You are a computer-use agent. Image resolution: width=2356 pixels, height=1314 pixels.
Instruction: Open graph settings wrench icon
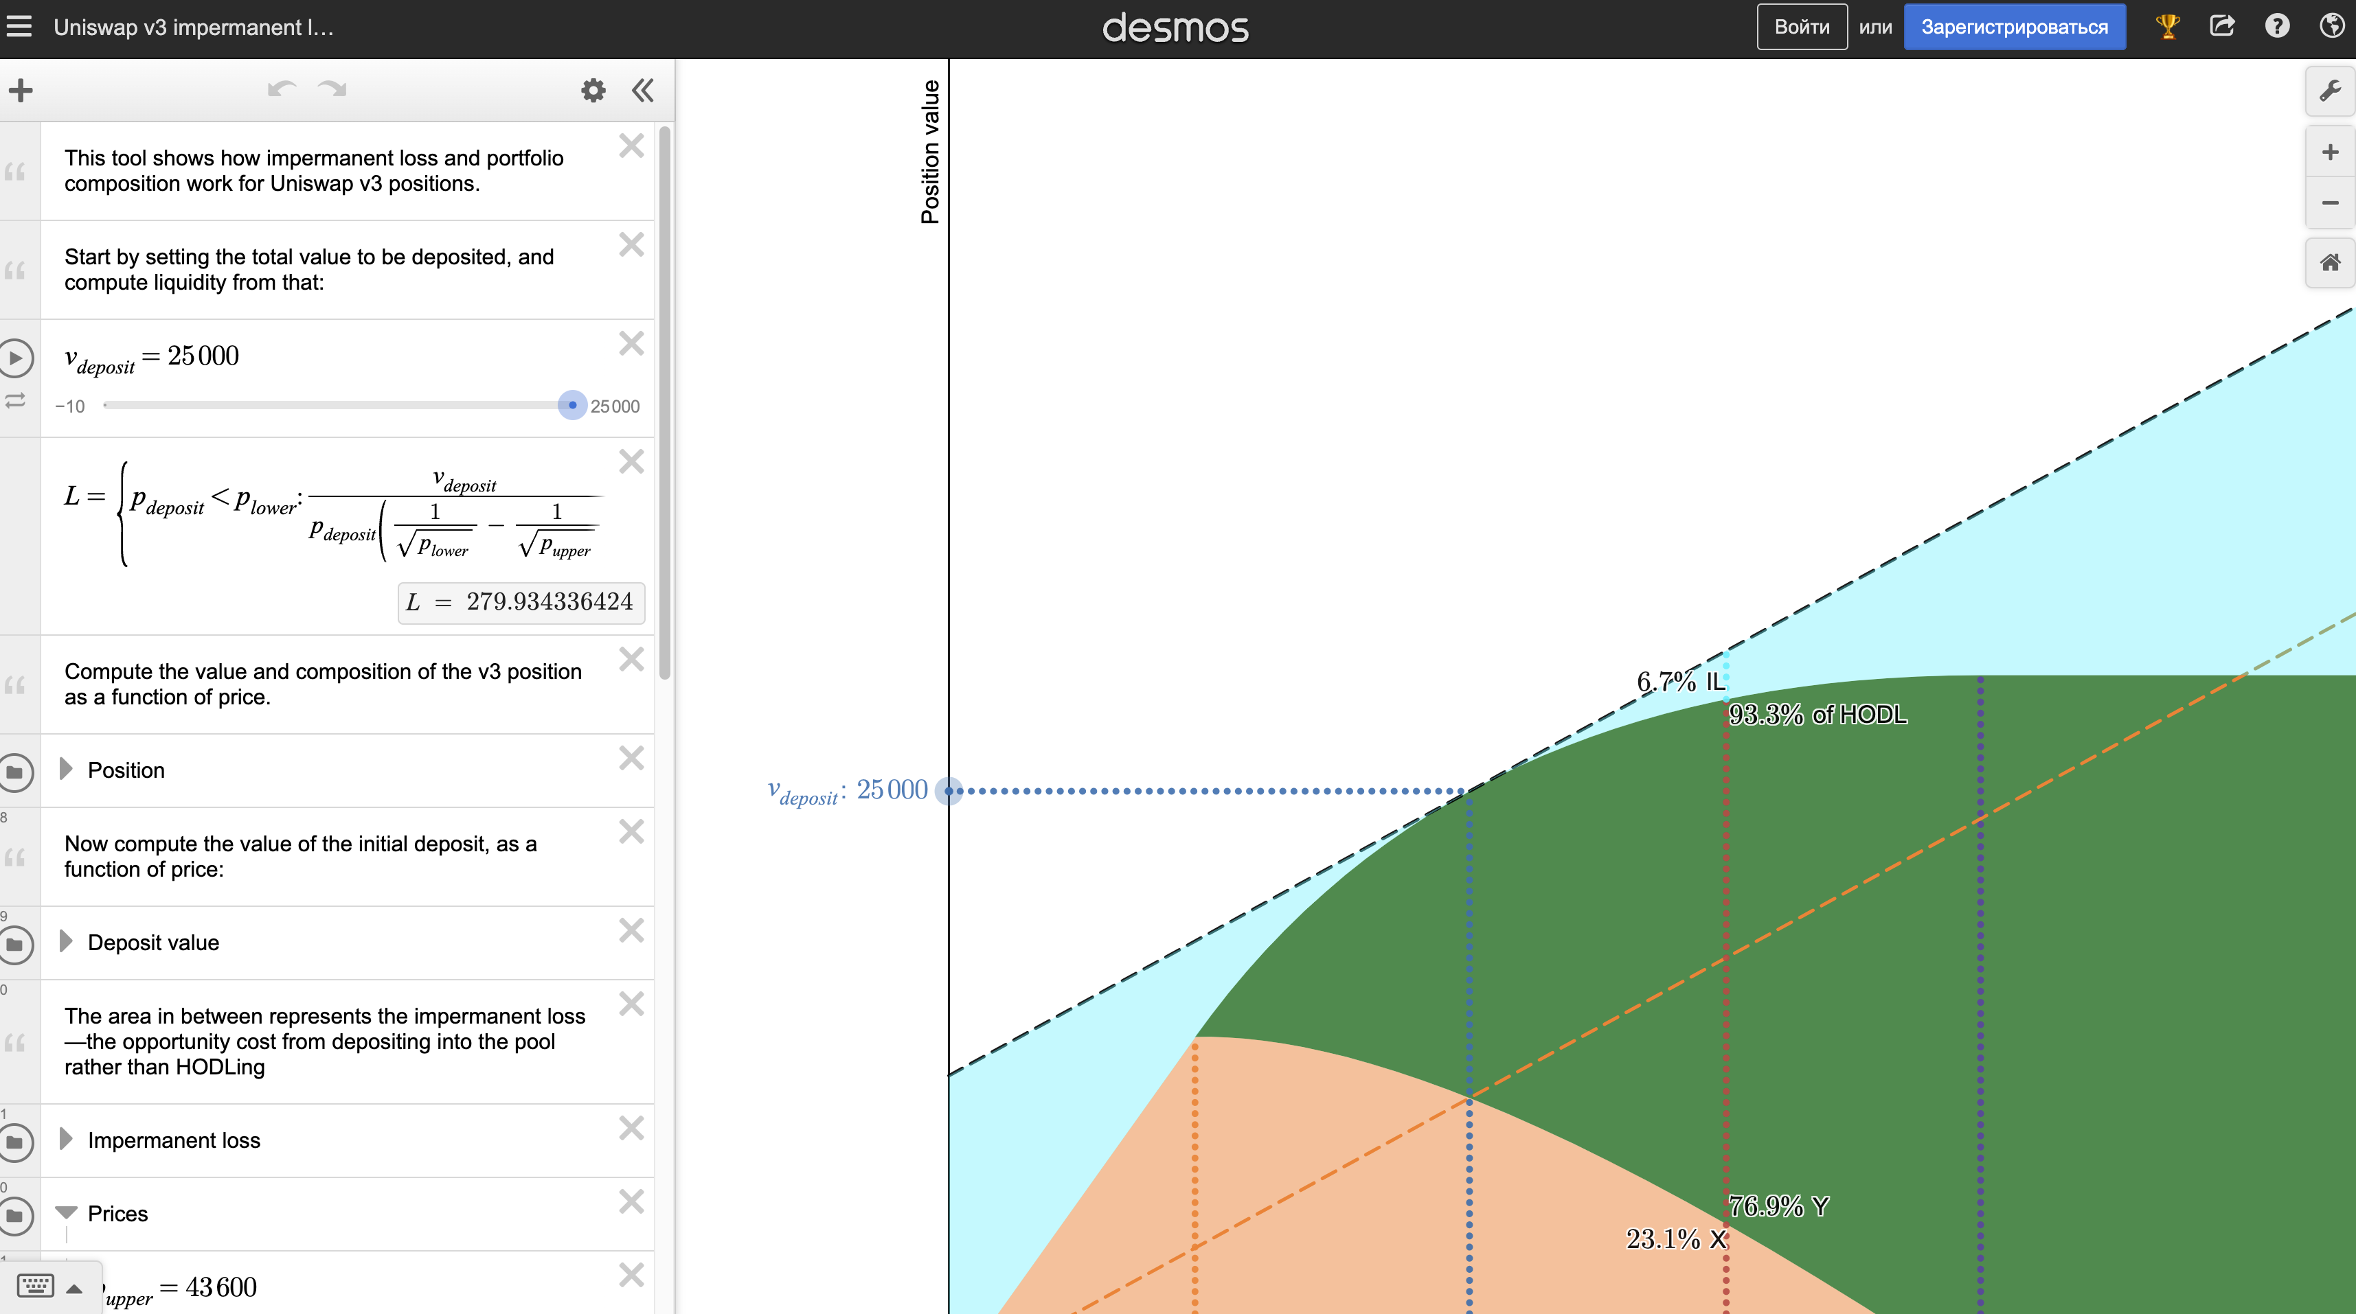[x=2329, y=91]
